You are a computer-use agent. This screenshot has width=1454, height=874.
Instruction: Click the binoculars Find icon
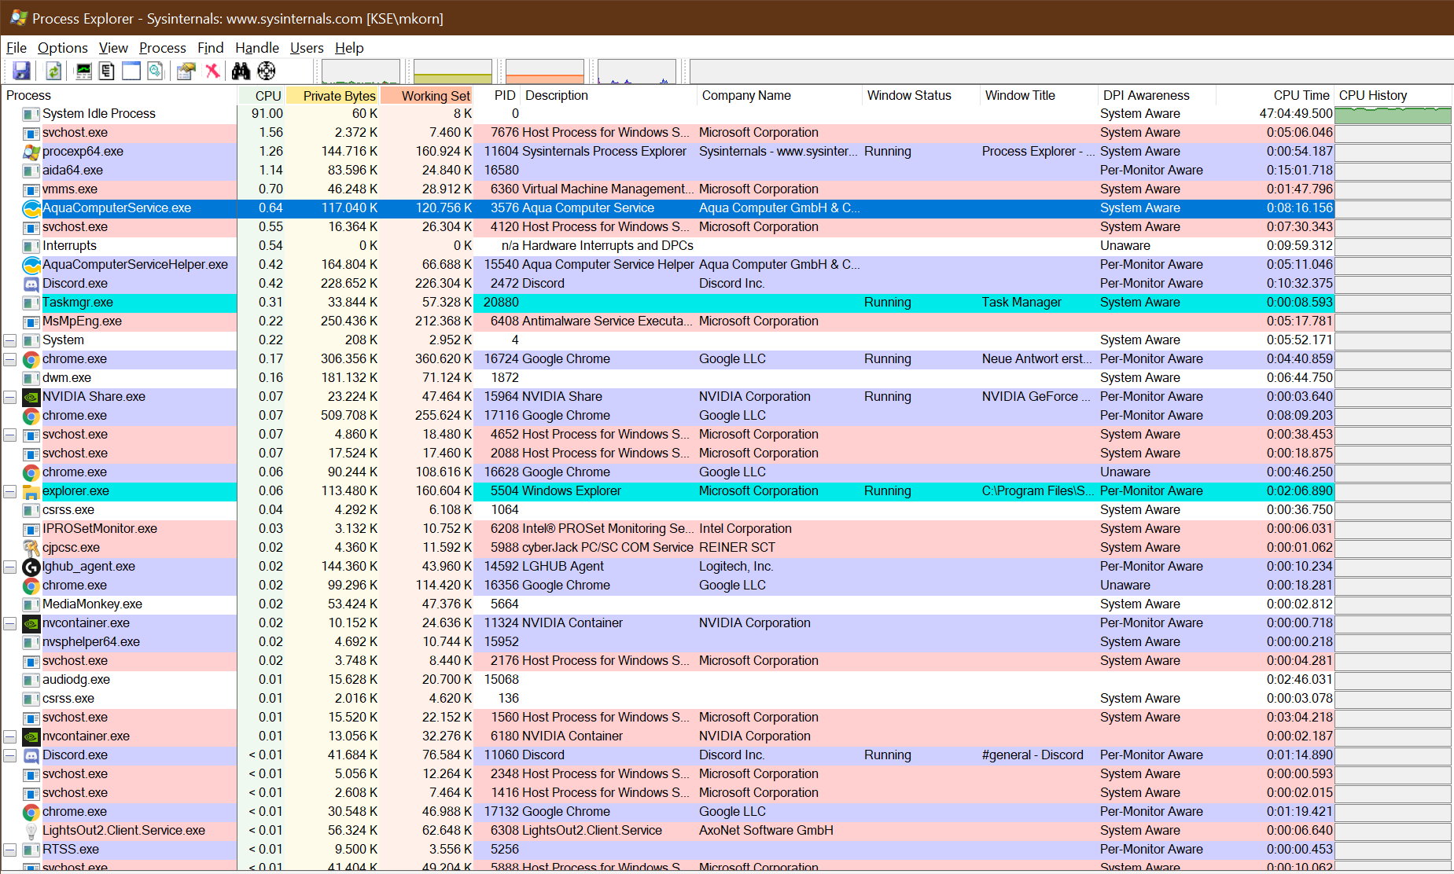241,72
